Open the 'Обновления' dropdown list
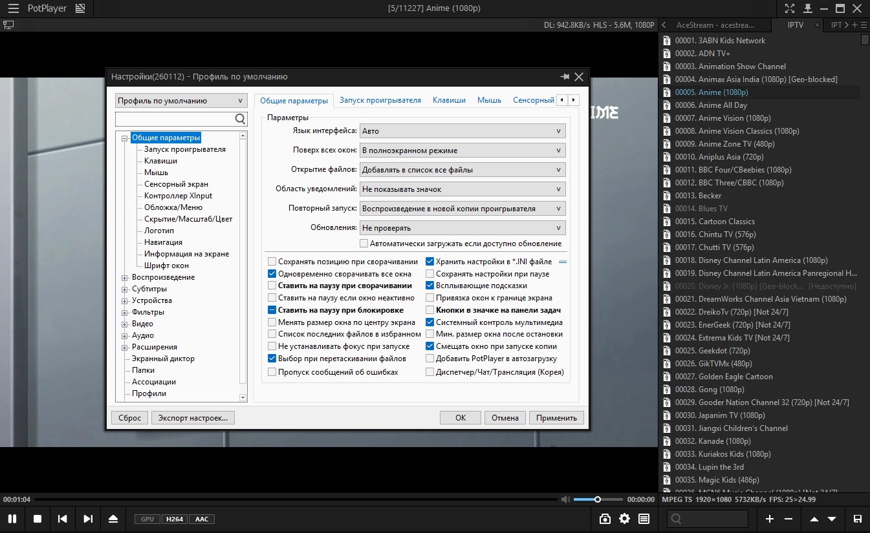Screen dimensions: 870x533 point(462,228)
